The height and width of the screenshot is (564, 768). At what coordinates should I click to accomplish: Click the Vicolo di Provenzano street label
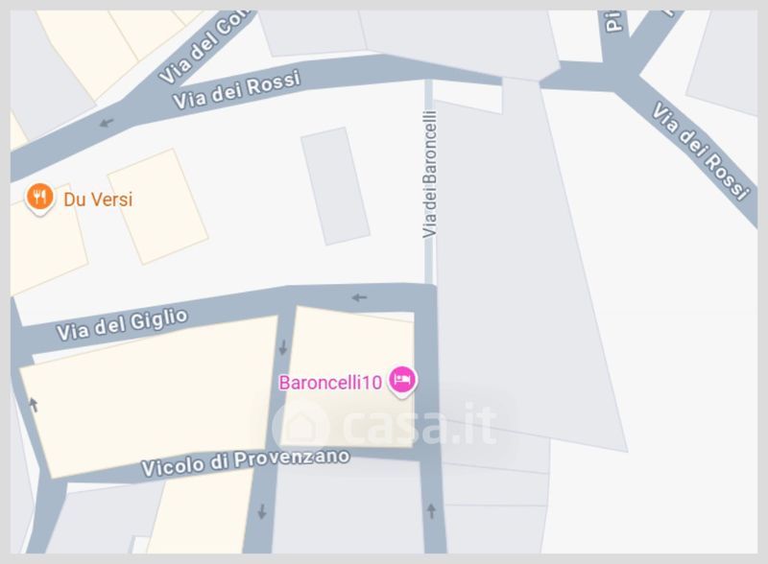[246, 462]
